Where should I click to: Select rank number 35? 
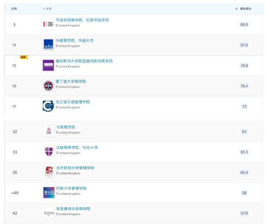[x=15, y=172]
